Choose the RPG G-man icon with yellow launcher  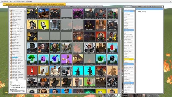[112, 37]
